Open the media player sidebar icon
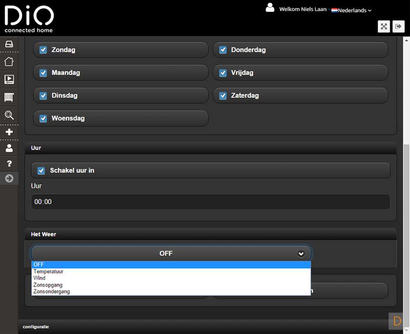 coord(9,79)
